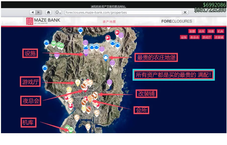Select the northernmost yellow arcade pin

tap(78, 82)
